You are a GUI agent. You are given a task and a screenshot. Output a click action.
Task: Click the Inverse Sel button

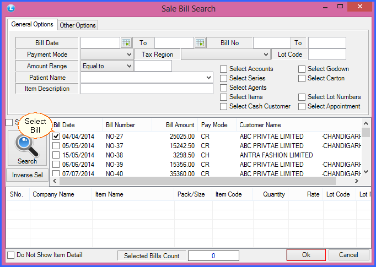[x=27, y=175]
